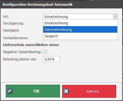Click the Lieferschein ausschließen wenn heading
123x101 pixels.
[31, 45]
